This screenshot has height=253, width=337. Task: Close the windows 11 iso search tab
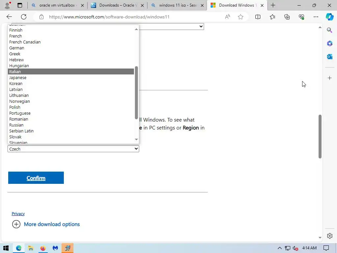202,5
